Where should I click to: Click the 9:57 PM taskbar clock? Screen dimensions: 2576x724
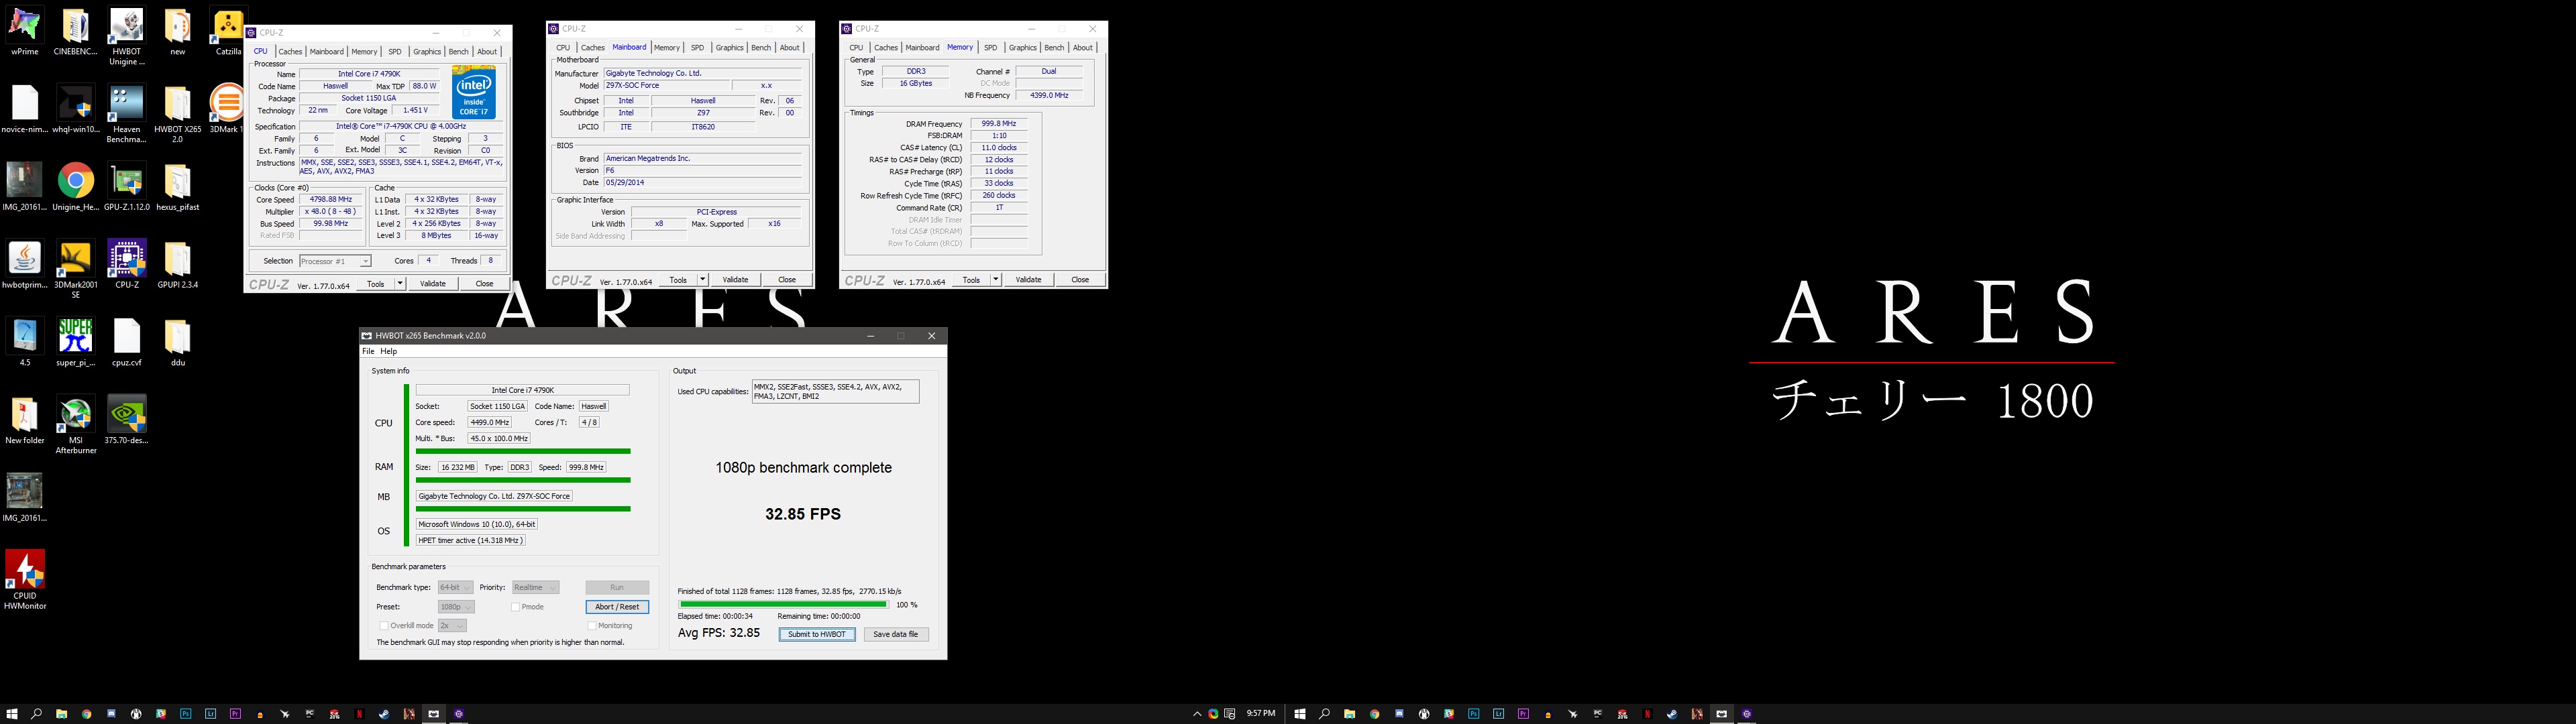click(x=1261, y=714)
